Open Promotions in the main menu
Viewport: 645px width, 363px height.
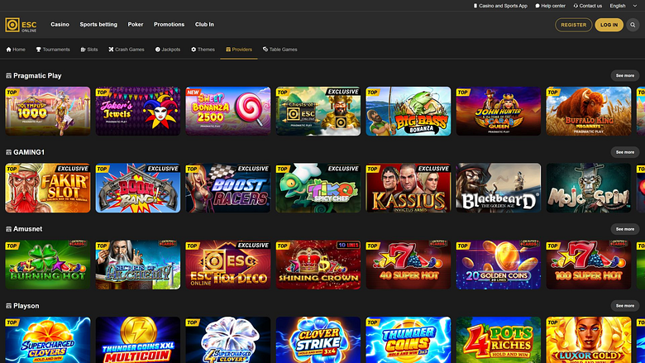pyautogui.click(x=169, y=24)
